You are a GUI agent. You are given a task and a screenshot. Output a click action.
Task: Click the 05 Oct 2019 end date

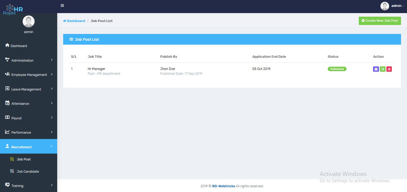click(x=261, y=69)
